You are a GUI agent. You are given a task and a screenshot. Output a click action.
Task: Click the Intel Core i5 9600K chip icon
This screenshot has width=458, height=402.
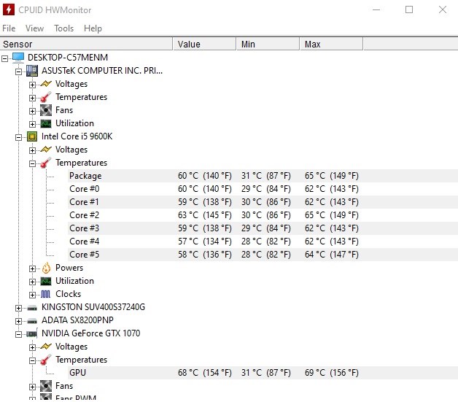pos(32,136)
